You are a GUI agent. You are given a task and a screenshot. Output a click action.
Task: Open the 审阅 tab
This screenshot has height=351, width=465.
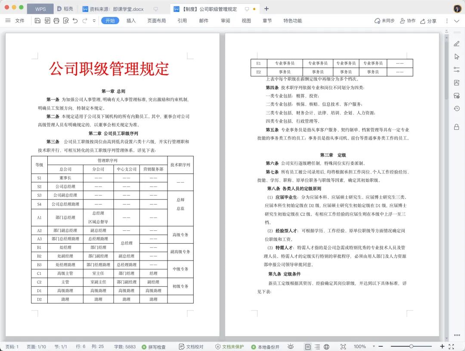click(225, 21)
